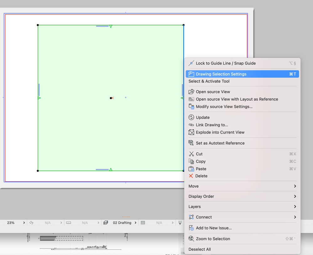
Task: Click the red Delete X icon
Action: point(191,176)
